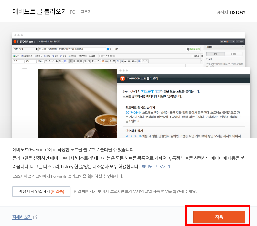This screenshot has width=257, height=226.
Task: Open the 자세히 보기 details link
Action: pos(22,217)
